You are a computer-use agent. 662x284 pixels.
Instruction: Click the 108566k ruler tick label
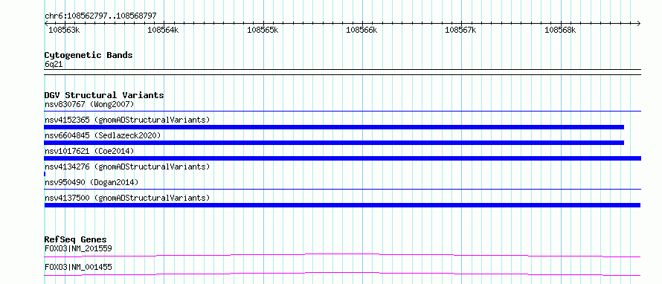coord(361,30)
